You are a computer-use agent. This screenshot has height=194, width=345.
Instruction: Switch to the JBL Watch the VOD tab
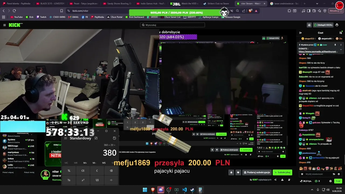184,4
